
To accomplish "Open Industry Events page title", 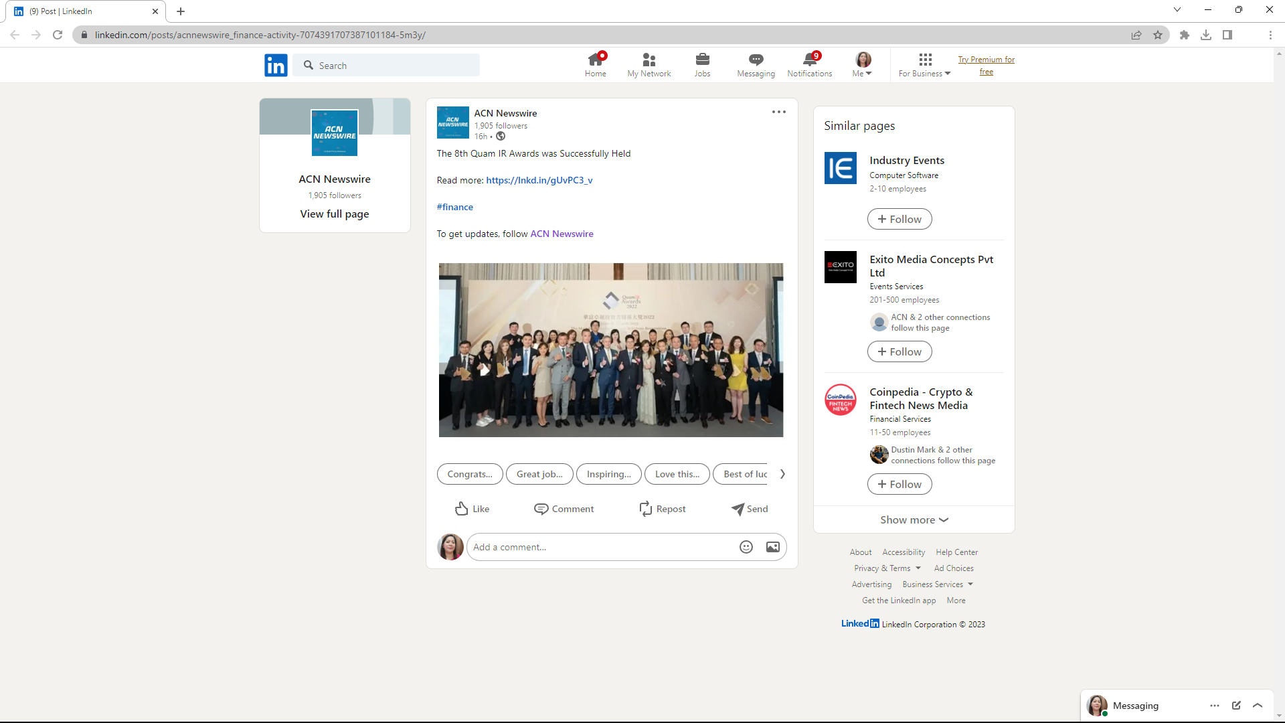I will coord(907,161).
